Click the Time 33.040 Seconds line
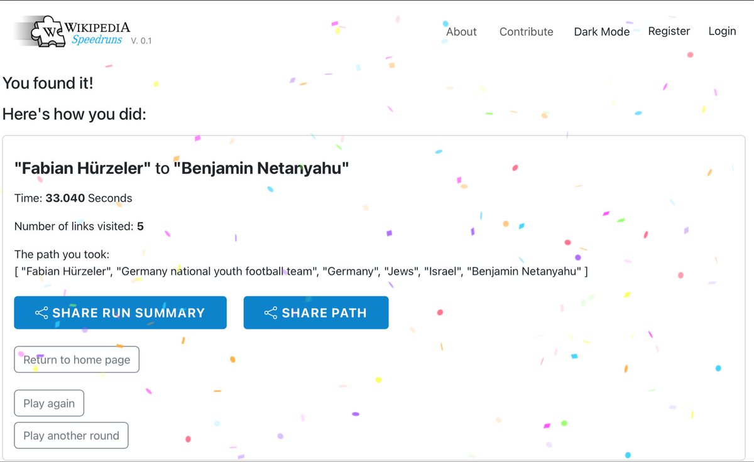Viewport: 754px width, 462px height. click(x=74, y=198)
